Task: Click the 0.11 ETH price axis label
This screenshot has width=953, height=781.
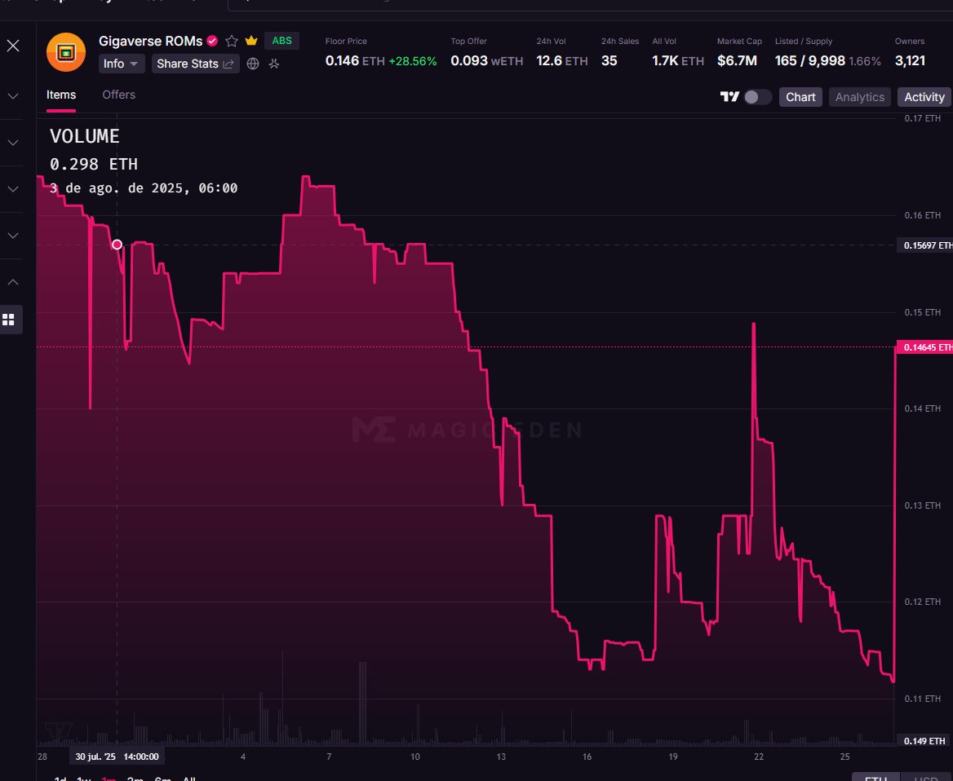Action: 922,699
